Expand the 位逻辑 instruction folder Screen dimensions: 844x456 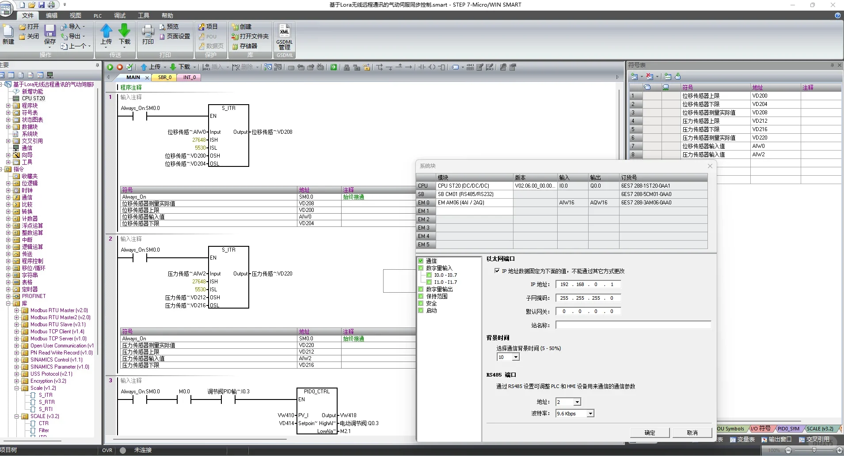[8, 183]
